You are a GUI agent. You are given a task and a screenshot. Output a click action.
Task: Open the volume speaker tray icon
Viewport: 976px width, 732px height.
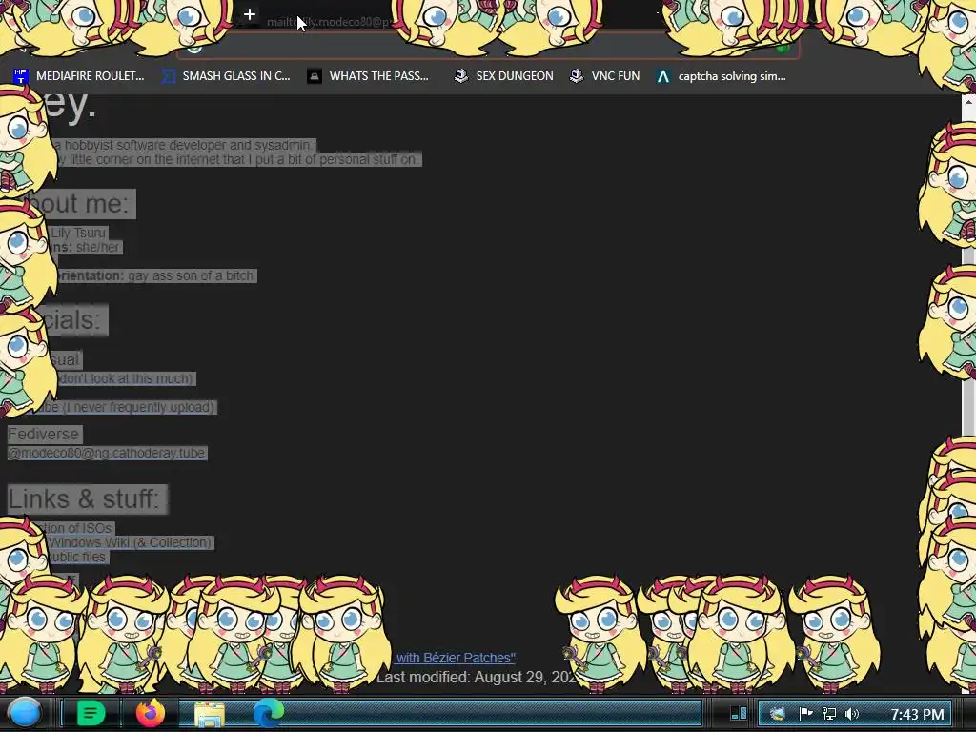click(852, 714)
